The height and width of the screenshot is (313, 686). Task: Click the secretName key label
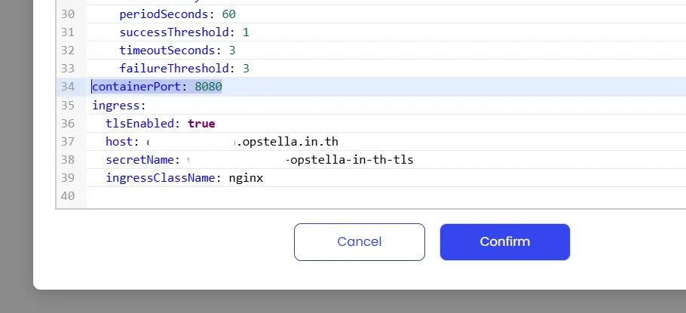[140, 160]
